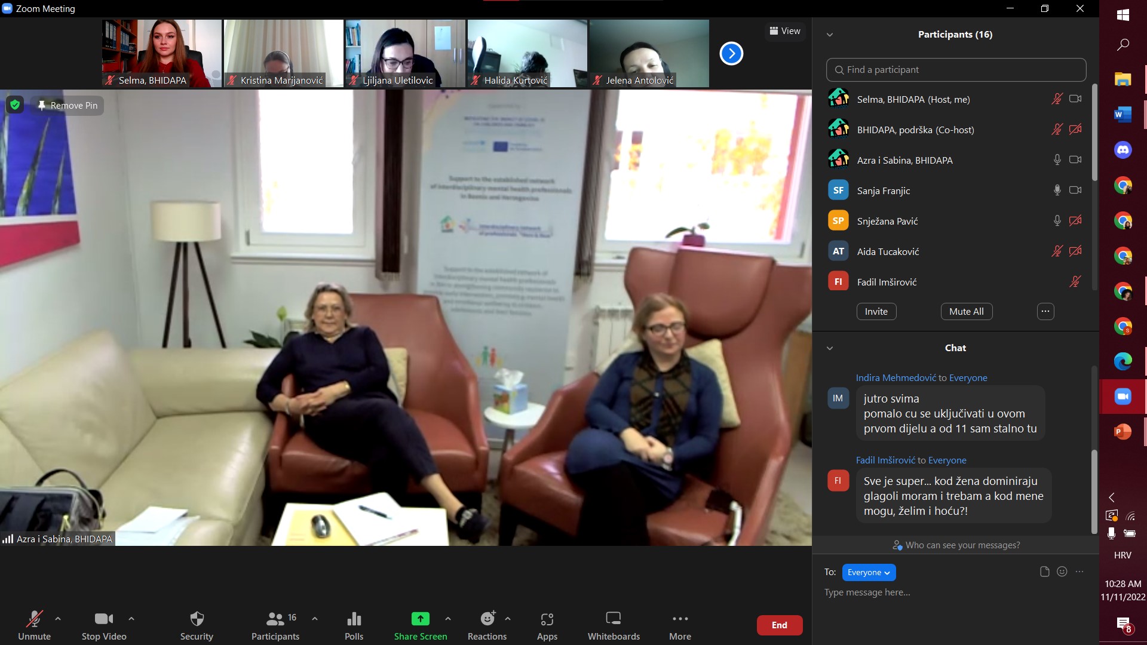Open Reactions smiley icon
The image size is (1147, 645).
487,619
